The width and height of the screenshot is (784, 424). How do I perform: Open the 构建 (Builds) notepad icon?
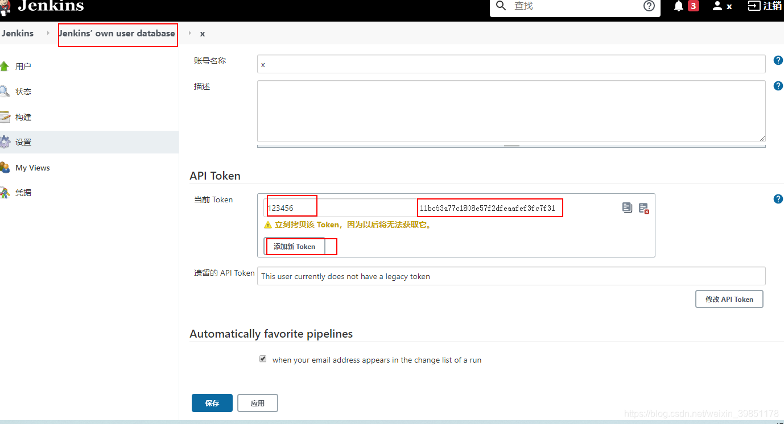[x=7, y=117]
